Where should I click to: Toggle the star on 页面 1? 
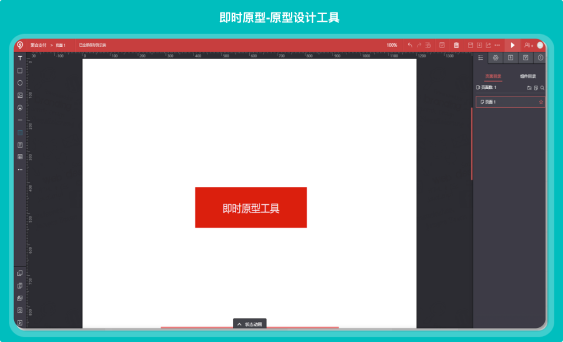point(541,102)
